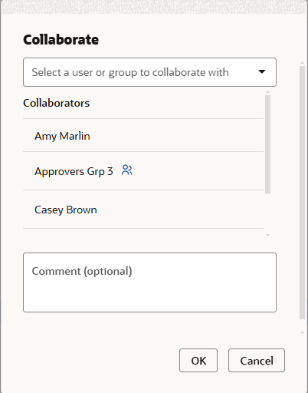Click the Collaborate dialog title
The image size is (308, 393).
pos(61,39)
